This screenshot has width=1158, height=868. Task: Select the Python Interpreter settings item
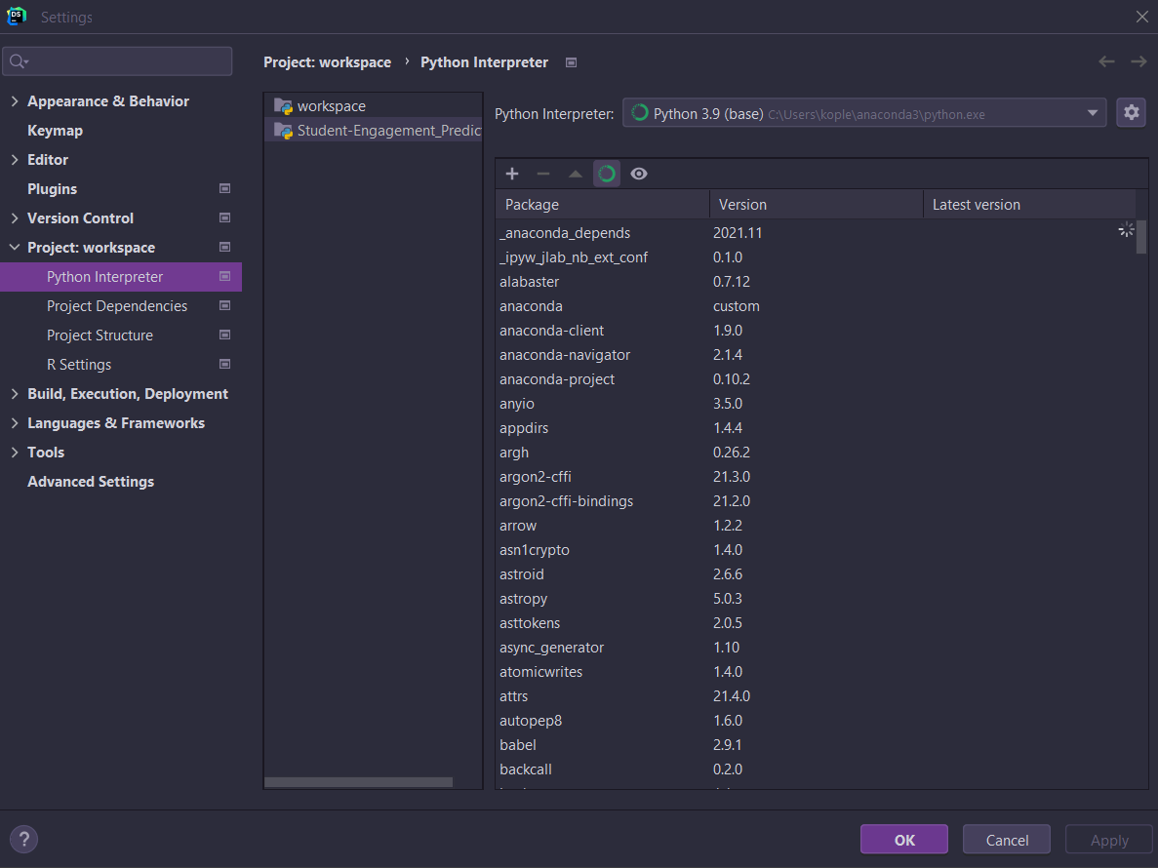click(120, 277)
